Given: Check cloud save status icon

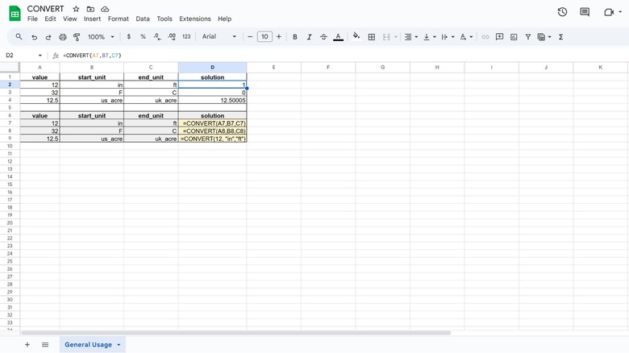Looking at the screenshot, I should pos(105,9).
